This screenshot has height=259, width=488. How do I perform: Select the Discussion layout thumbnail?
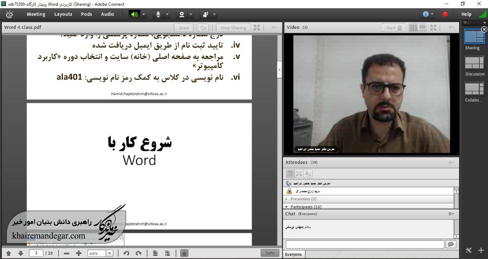pyautogui.click(x=474, y=62)
